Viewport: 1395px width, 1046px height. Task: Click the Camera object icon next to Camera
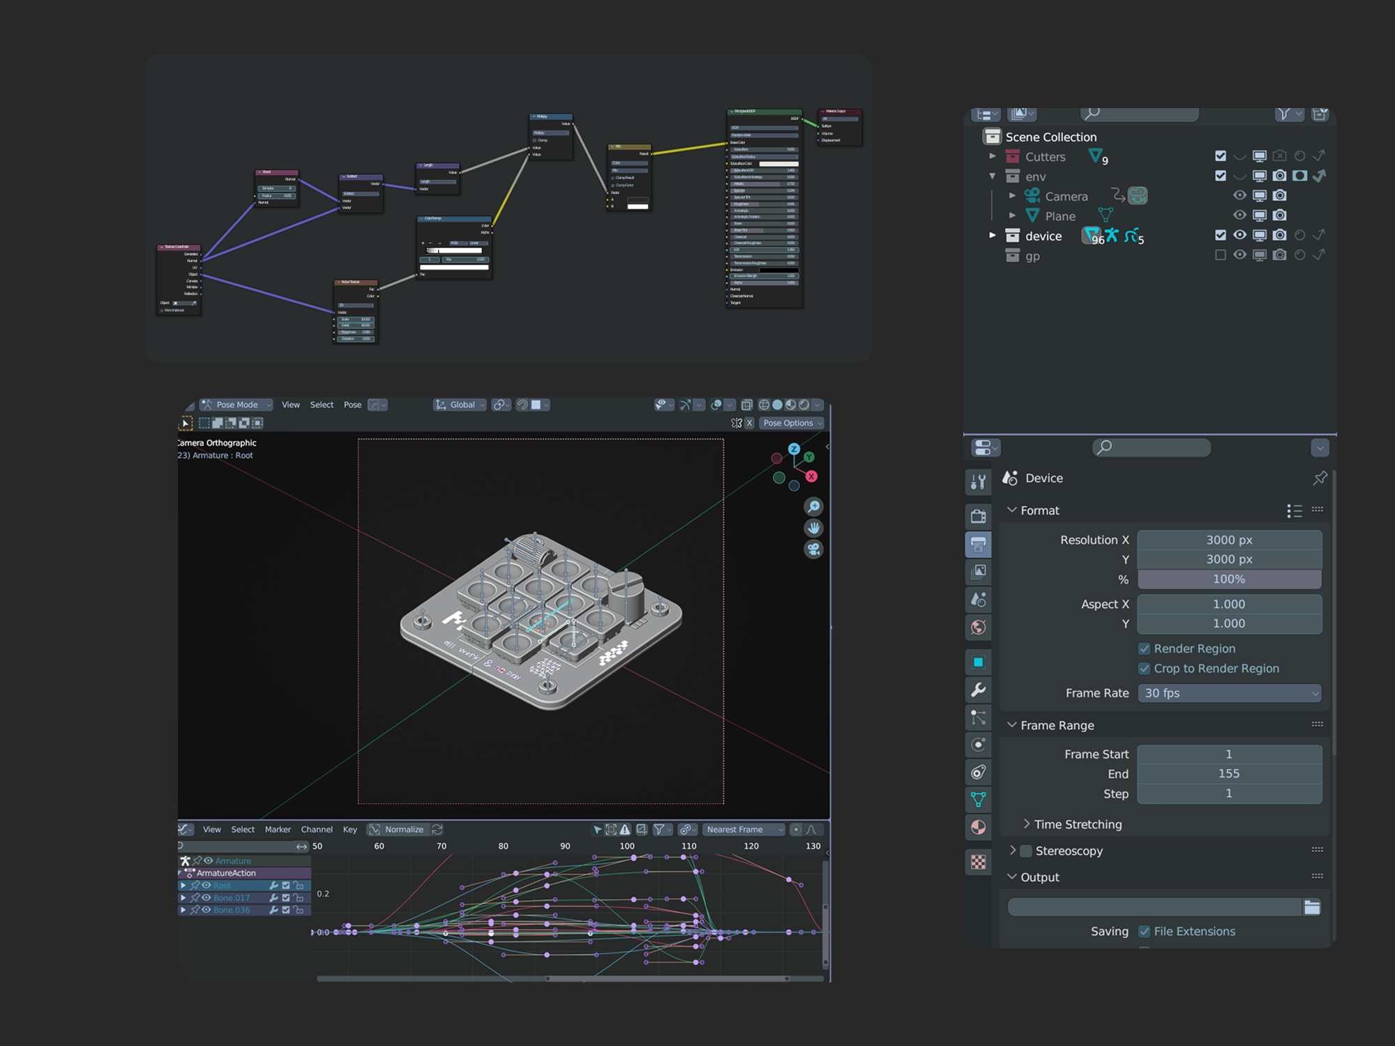pyautogui.click(x=1032, y=196)
